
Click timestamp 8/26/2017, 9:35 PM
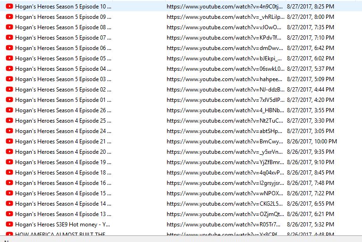[x=311, y=152]
